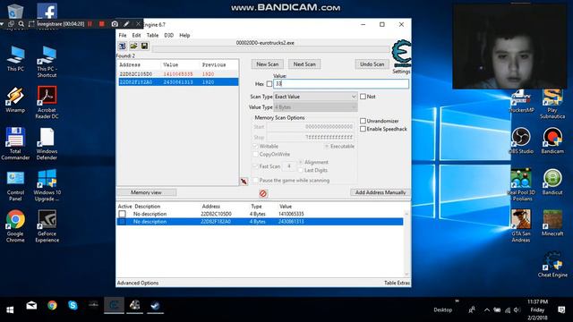
Task: Clear the address list red circle icon
Action: coord(262,193)
